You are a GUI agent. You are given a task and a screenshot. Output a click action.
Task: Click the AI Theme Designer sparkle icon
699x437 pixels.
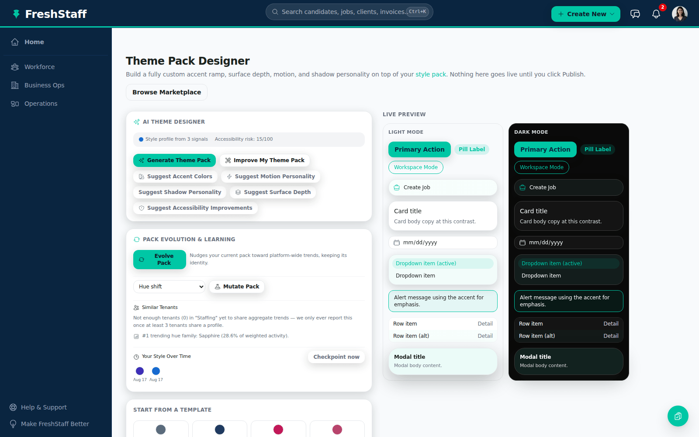tap(137, 122)
